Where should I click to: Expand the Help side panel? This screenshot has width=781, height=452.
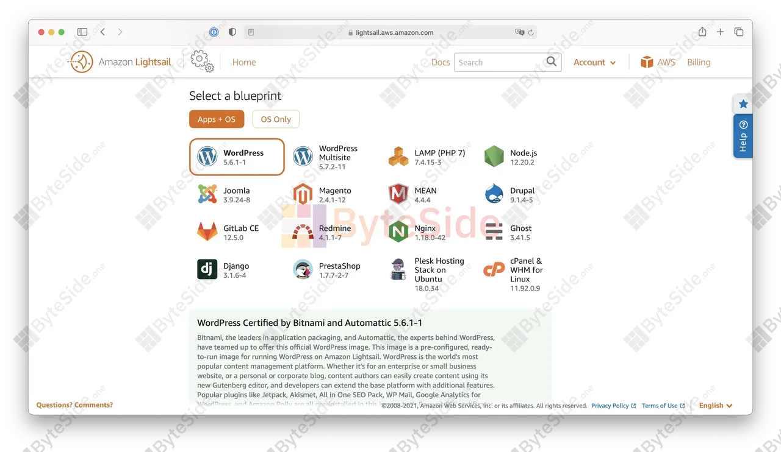click(743, 136)
